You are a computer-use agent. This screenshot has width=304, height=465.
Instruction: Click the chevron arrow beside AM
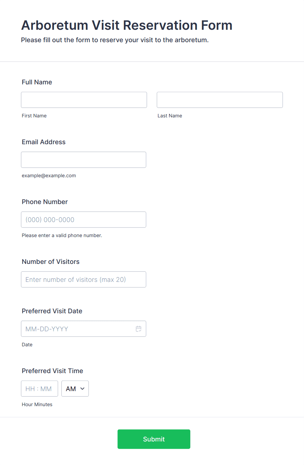click(82, 388)
